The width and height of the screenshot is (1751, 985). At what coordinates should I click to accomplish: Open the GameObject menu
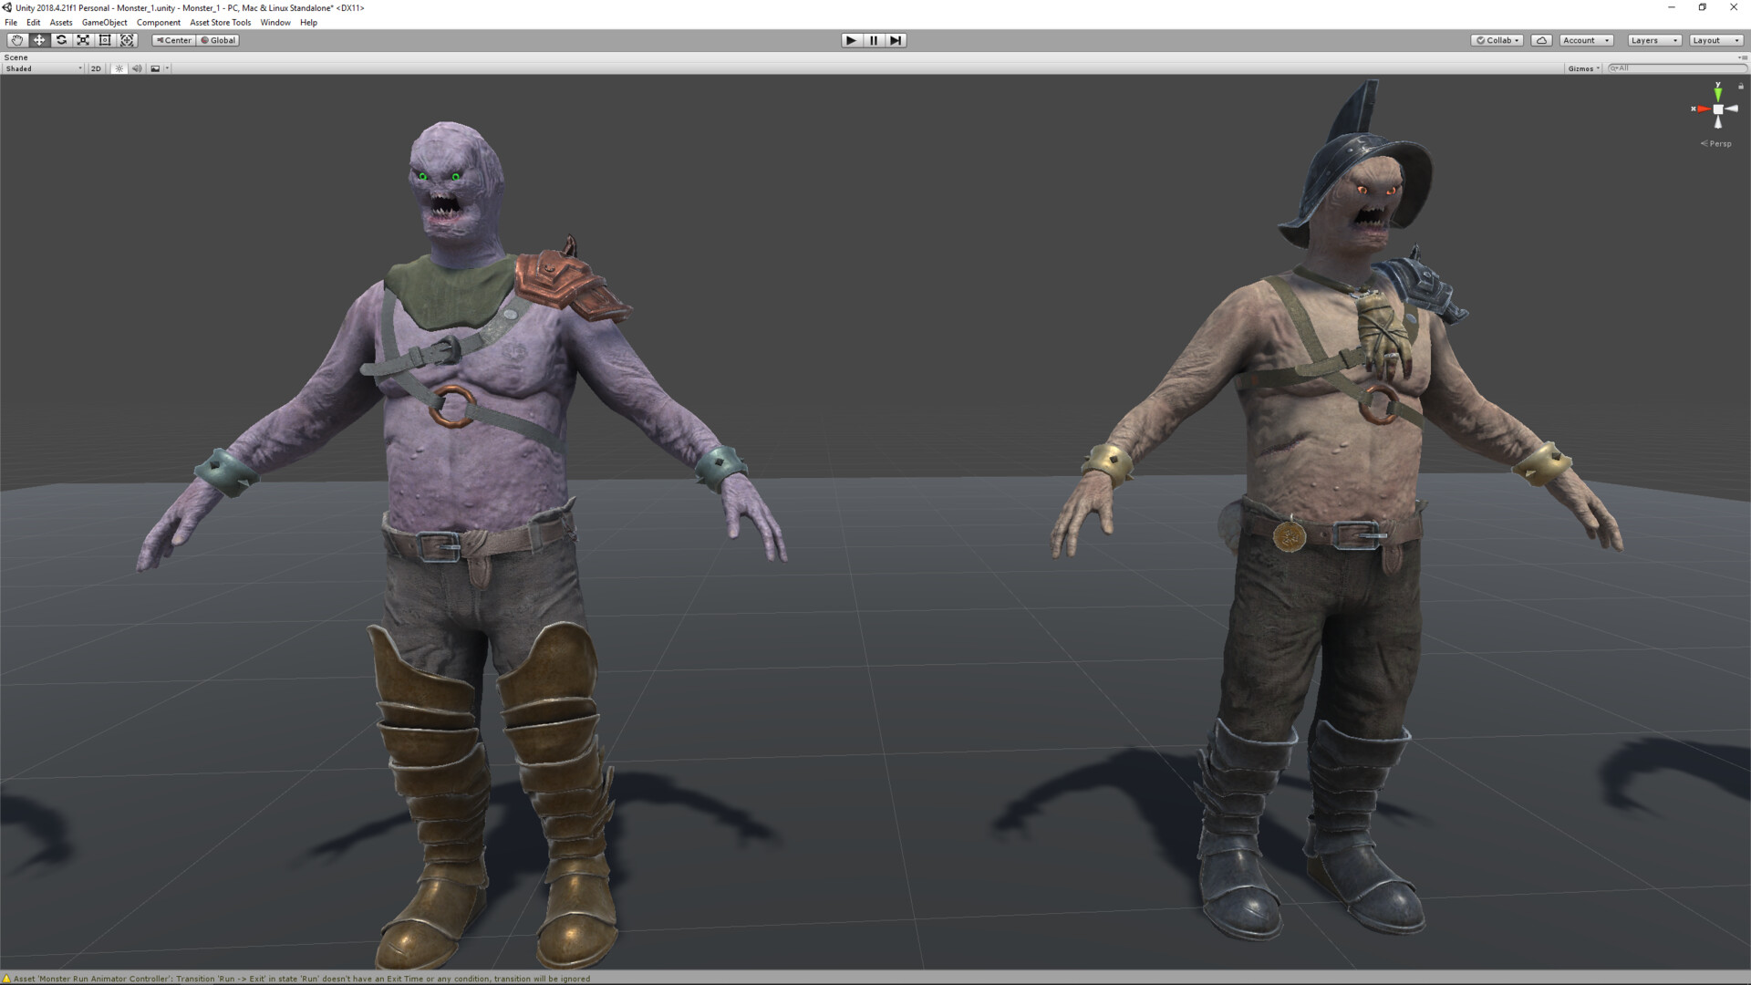[104, 23]
